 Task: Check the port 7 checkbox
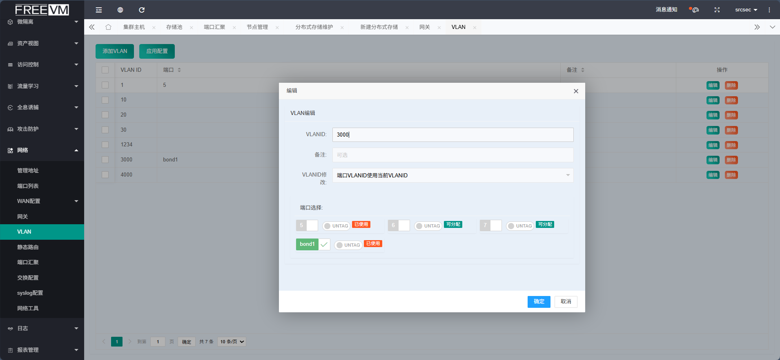[496, 225]
